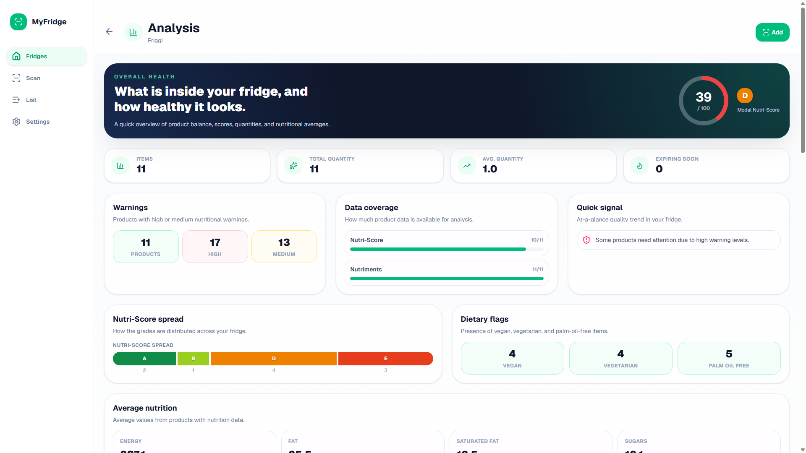Click the orange D Nutri-Score badge
Viewport: 806px width, 453px height.
[x=745, y=96]
